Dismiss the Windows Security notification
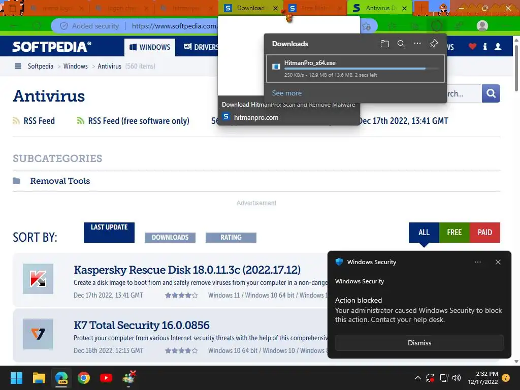 (x=419, y=343)
